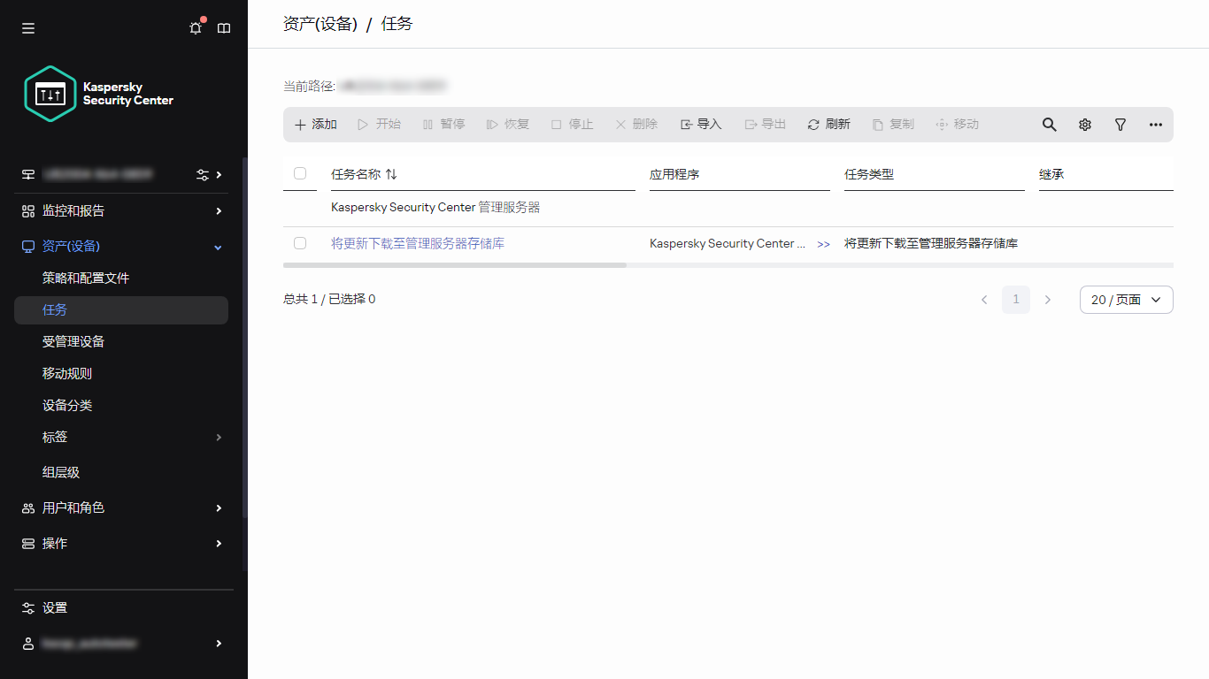
Task: Refresh the task list
Action: pyautogui.click(x=828, y=125)
